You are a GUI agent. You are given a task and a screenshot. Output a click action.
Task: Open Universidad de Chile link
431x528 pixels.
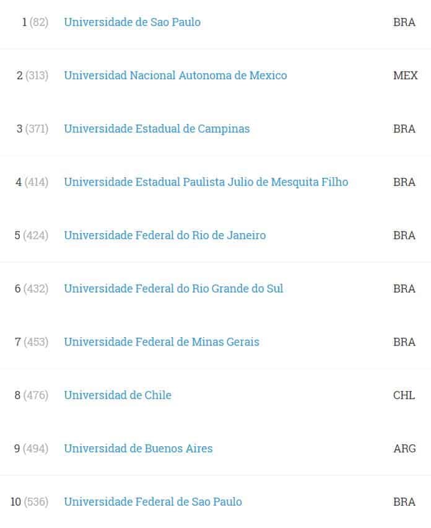[x=118, y=395]
